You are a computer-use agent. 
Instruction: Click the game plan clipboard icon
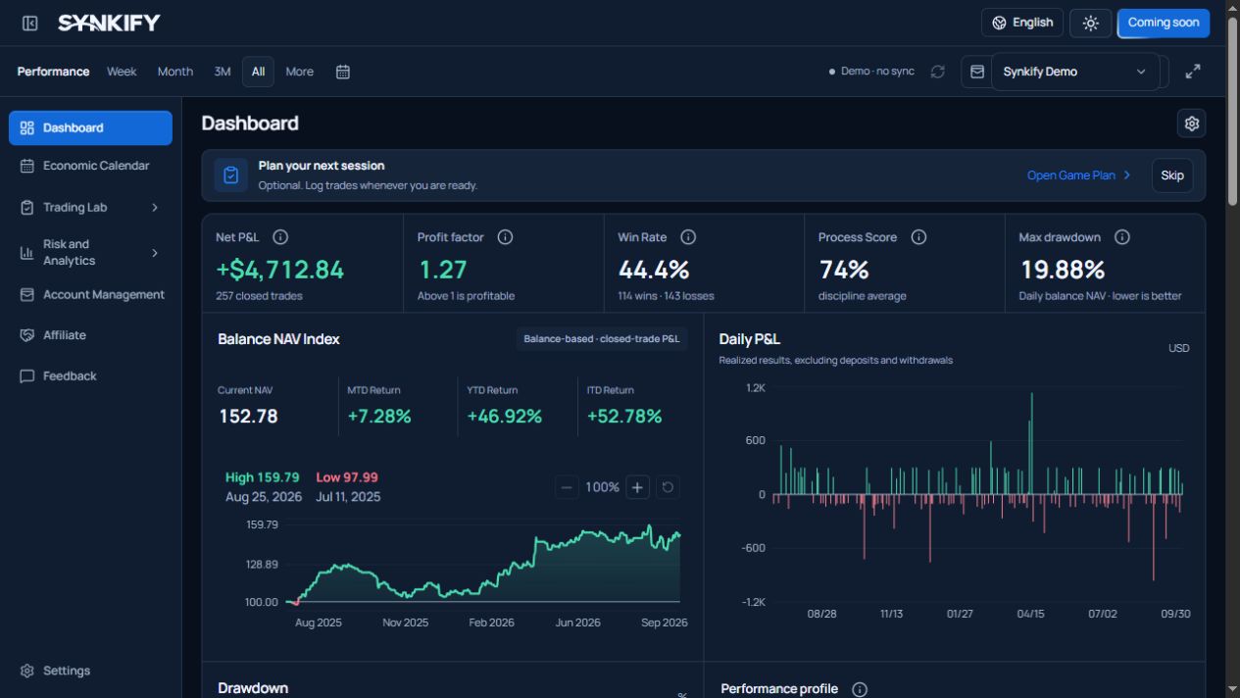coord(230,175)
